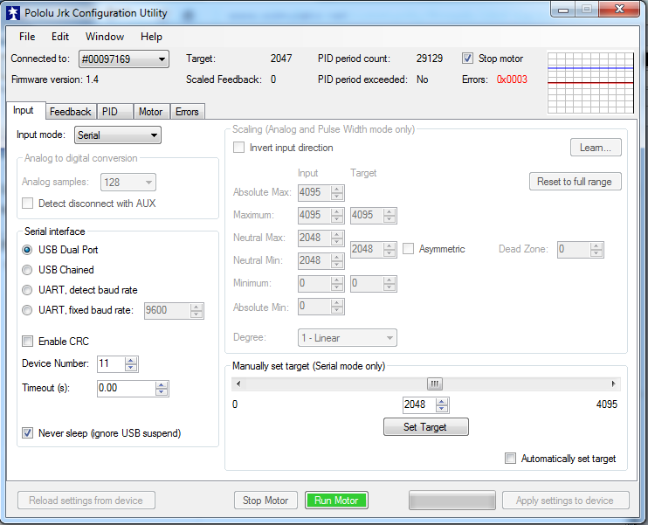Expand the Analog samples dropdown

(128, 183)
